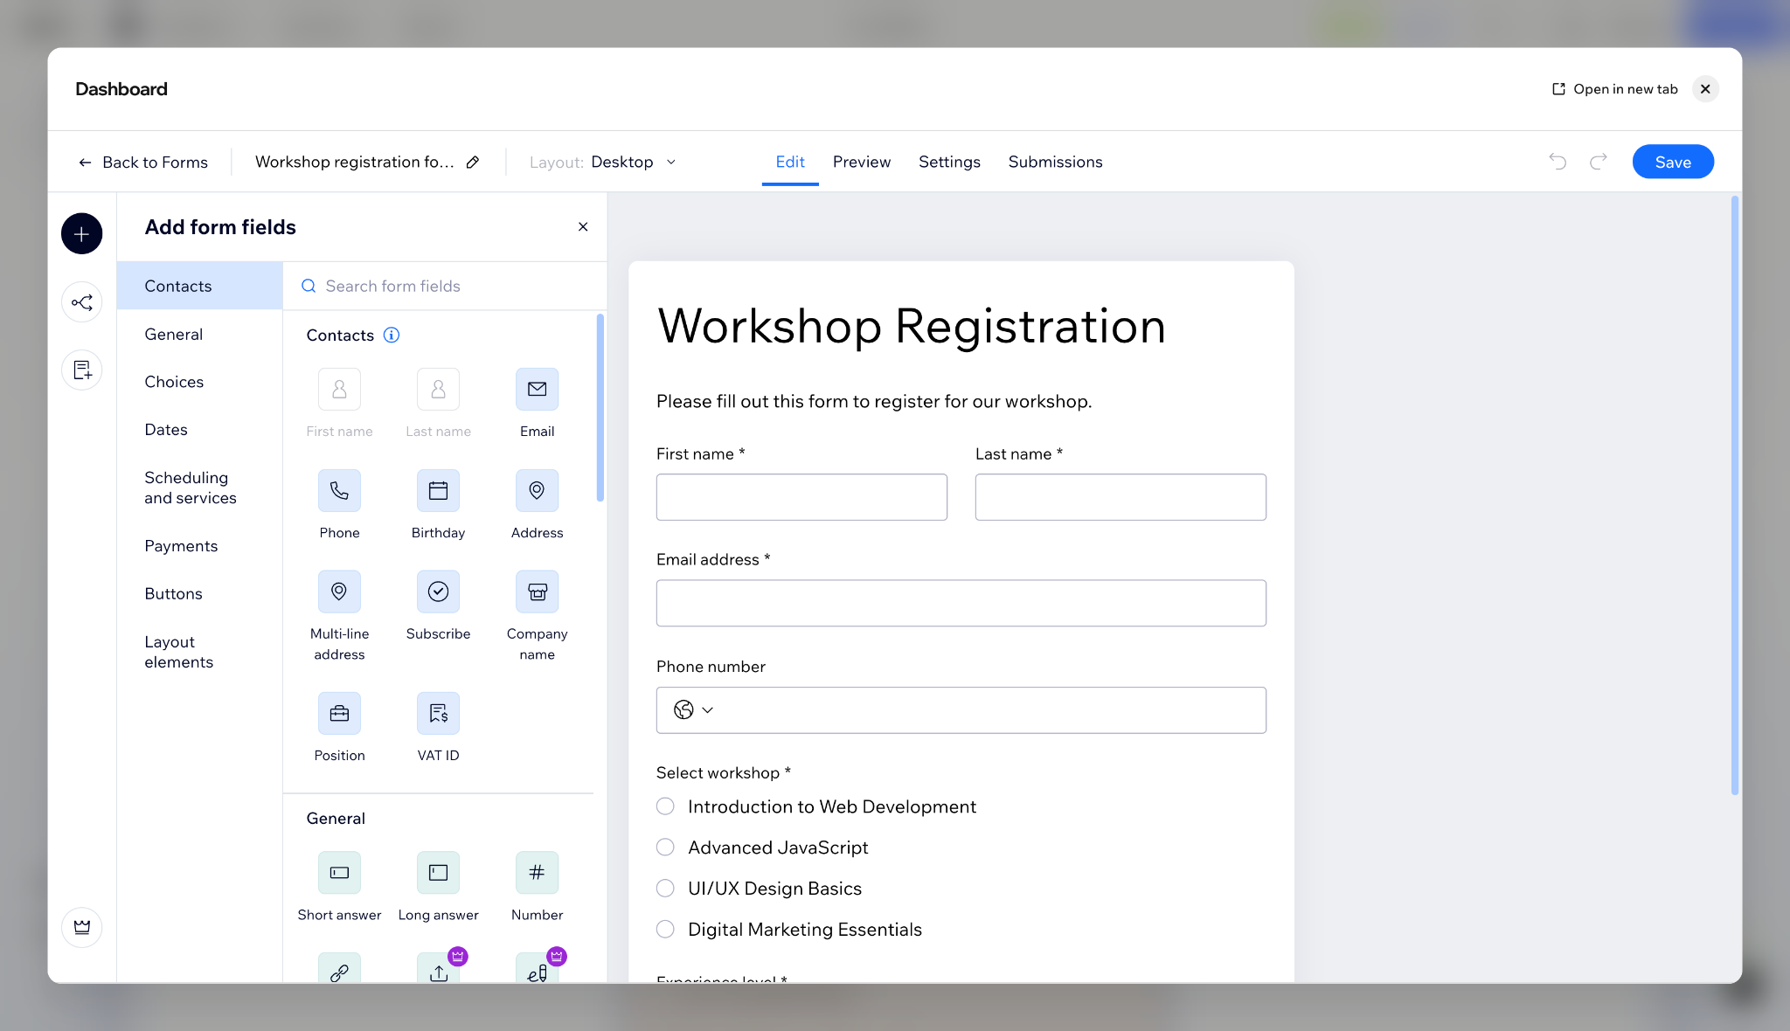The width and height of the screenshot is (1790, 1031).
Task: Add the Subscribe checkbox field
Action: (x=438, y=592)
